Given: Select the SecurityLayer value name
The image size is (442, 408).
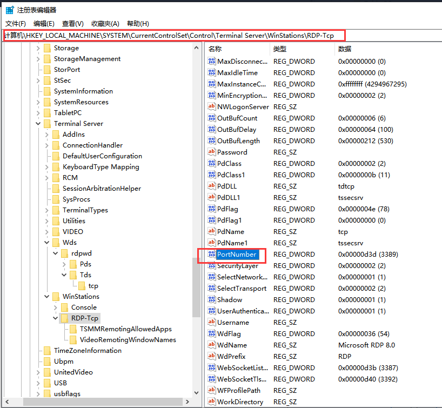Looking at the screenshot, I should (238, 266).
